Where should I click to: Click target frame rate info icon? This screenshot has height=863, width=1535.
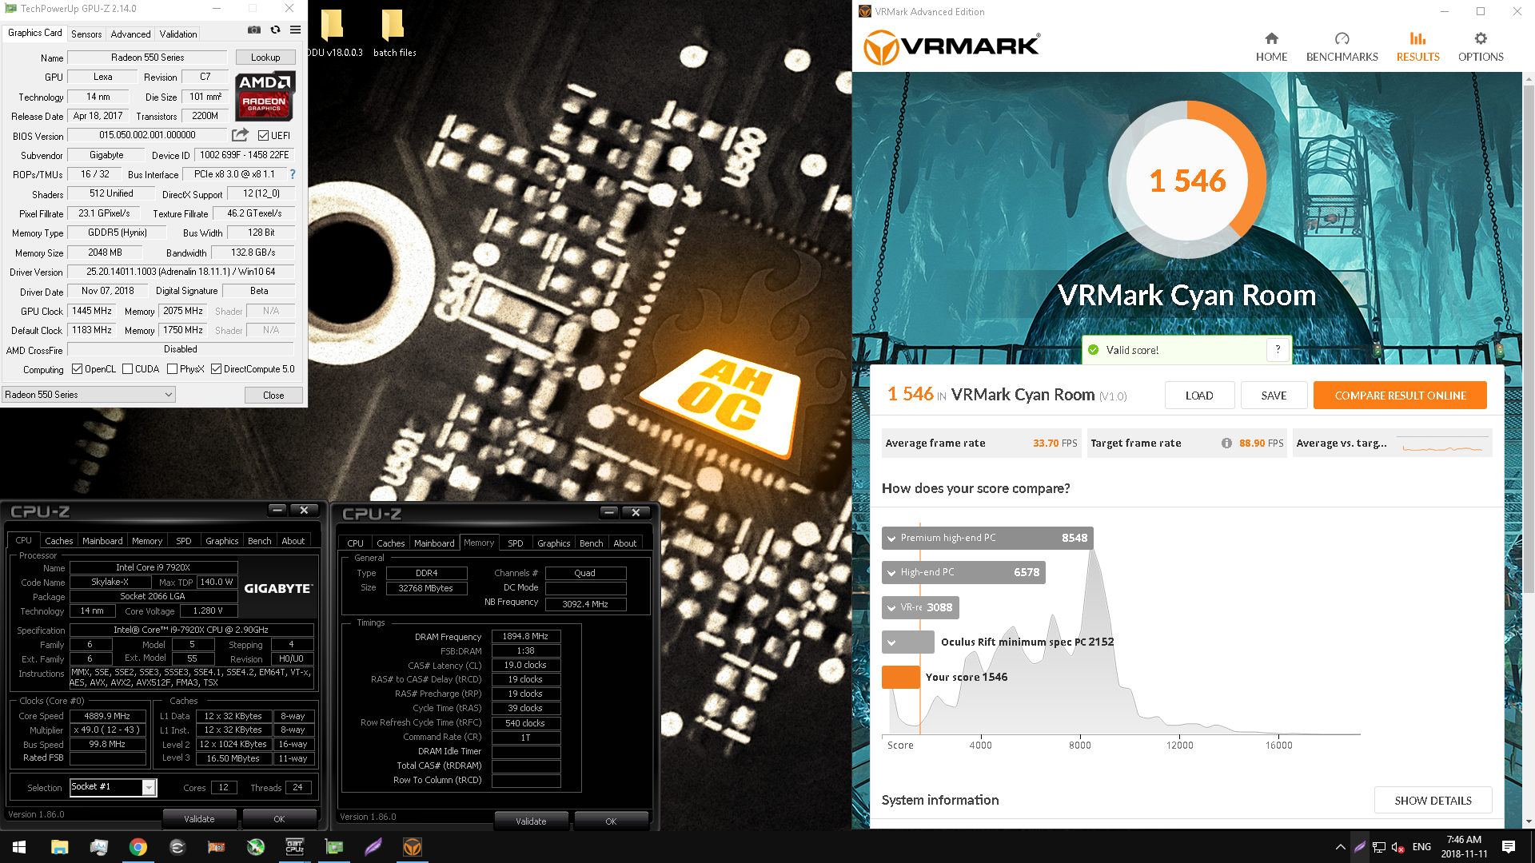coord(1226,443)
